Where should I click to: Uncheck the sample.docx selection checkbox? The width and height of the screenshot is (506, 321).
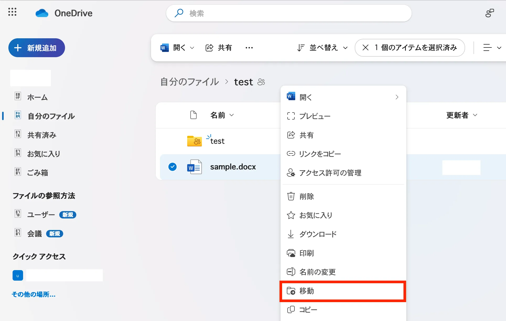(173, 167)
